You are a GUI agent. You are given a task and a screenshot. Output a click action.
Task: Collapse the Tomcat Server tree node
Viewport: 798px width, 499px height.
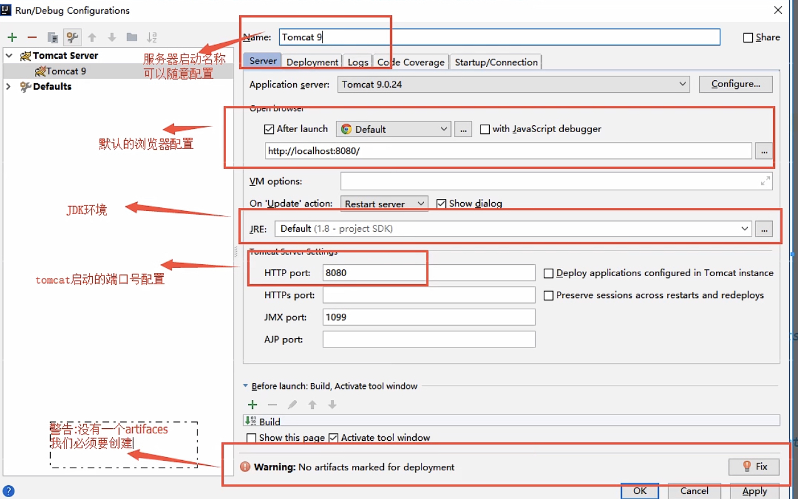9,55
